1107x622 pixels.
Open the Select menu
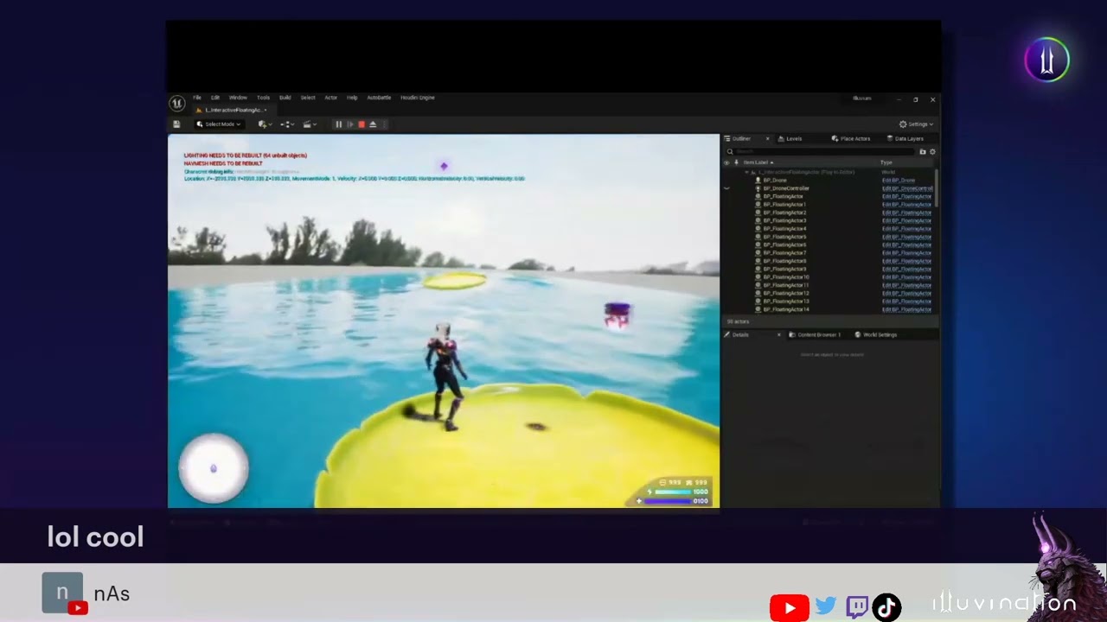pyautogui.click(x=308, y=98)
